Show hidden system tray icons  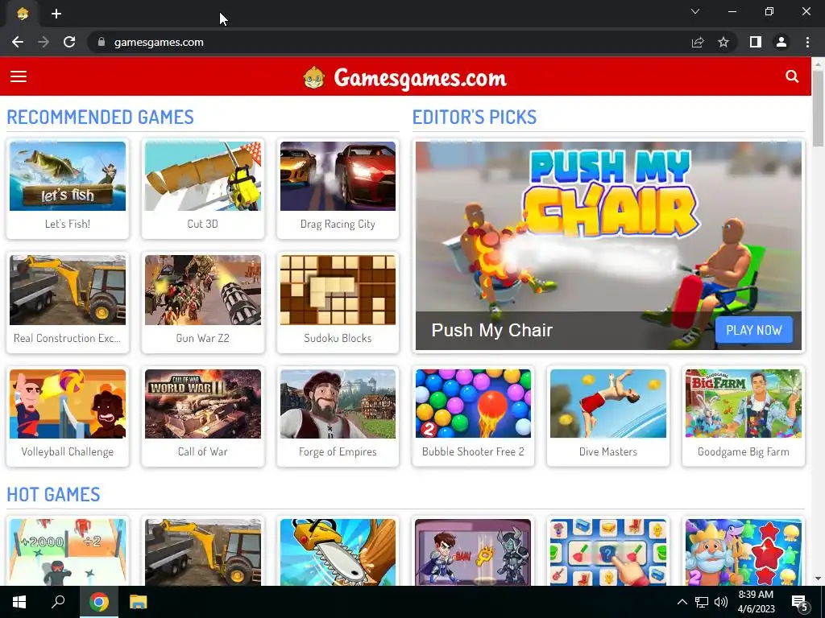click(682, 602)
